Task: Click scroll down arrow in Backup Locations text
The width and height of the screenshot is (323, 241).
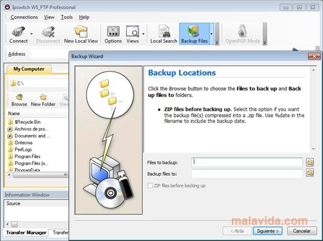Action: click(x=313, y=149)
